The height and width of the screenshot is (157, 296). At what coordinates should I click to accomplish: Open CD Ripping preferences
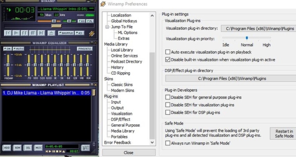coord(121,73)
